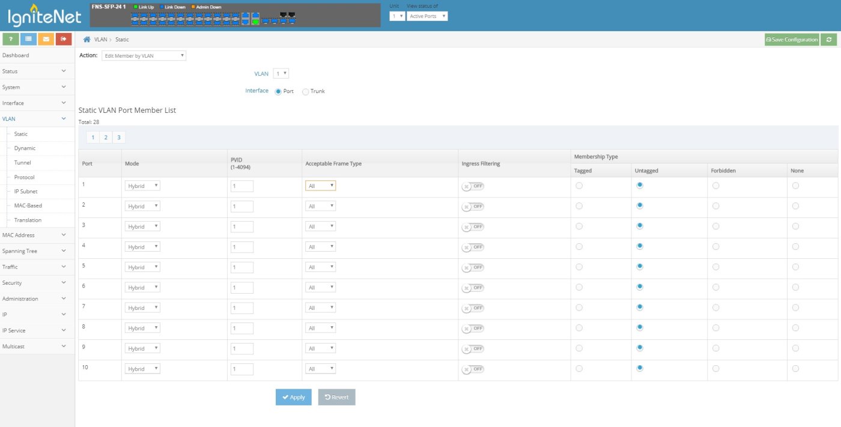Select Trunk interface radio button
This screenshot has height=427, width=841.
306,92
